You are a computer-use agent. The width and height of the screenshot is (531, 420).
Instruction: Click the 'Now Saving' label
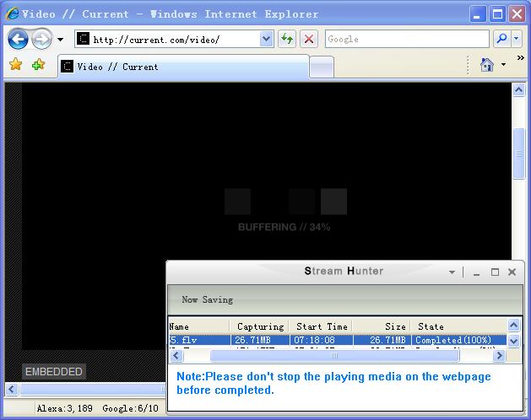point(208,299)
